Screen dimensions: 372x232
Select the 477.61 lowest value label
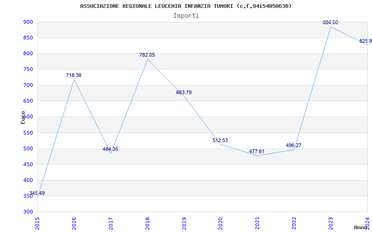point(257,152)
